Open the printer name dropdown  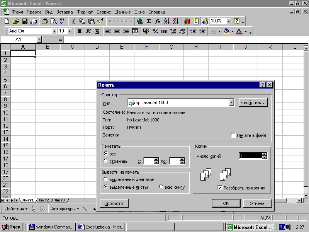[x=231, y=102]
